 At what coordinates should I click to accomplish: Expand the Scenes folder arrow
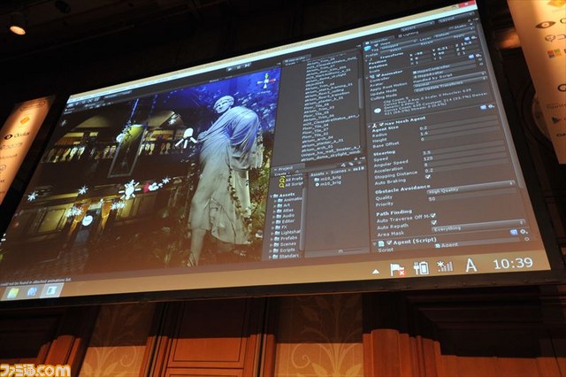click(272, 245)
